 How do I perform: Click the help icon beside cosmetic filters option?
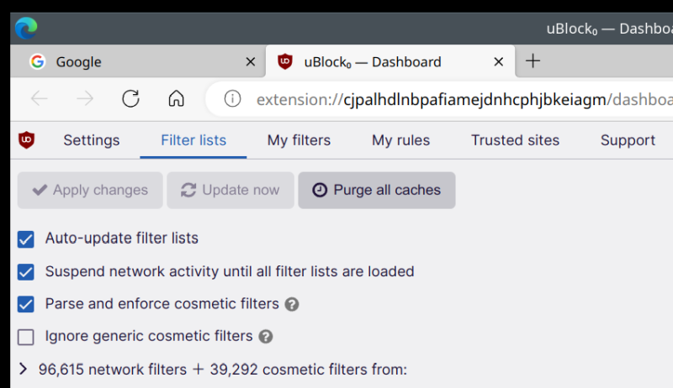click(x=292, y=304)
